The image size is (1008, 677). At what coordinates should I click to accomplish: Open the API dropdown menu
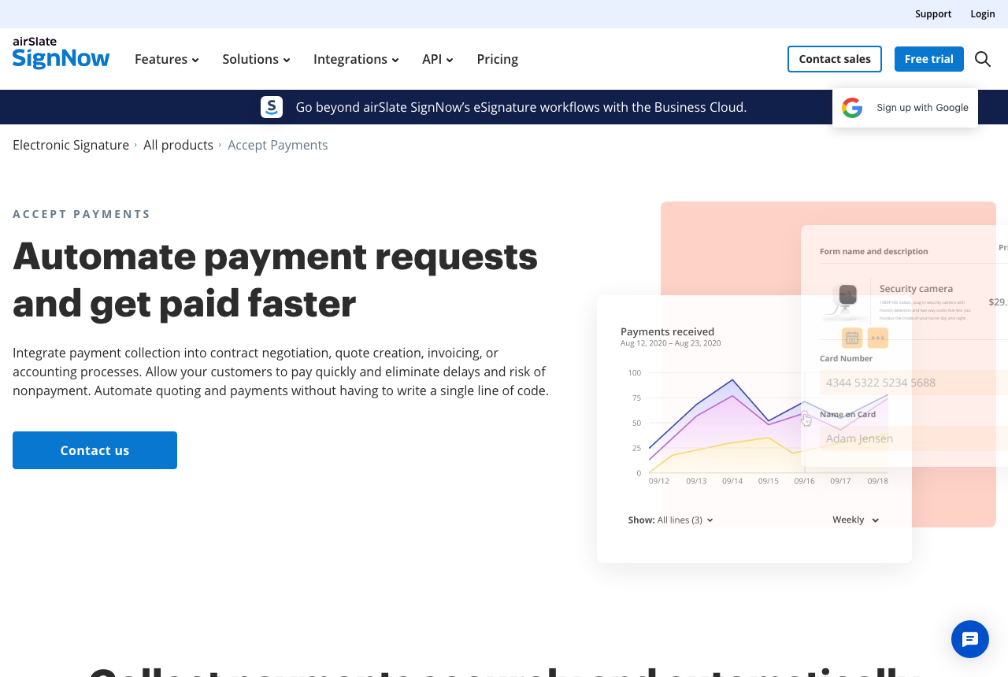pos(438,59)
